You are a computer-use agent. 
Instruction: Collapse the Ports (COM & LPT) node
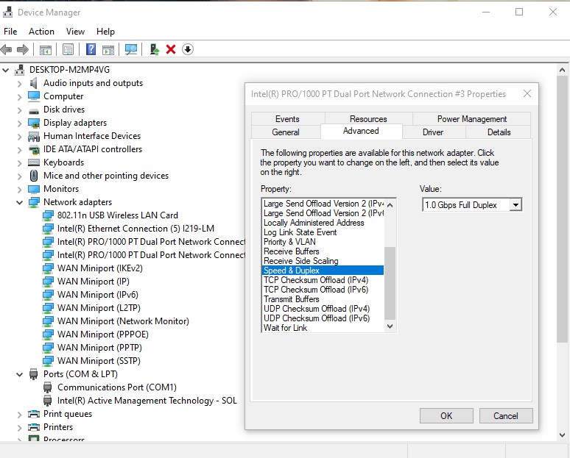click(x=20, y=374)
